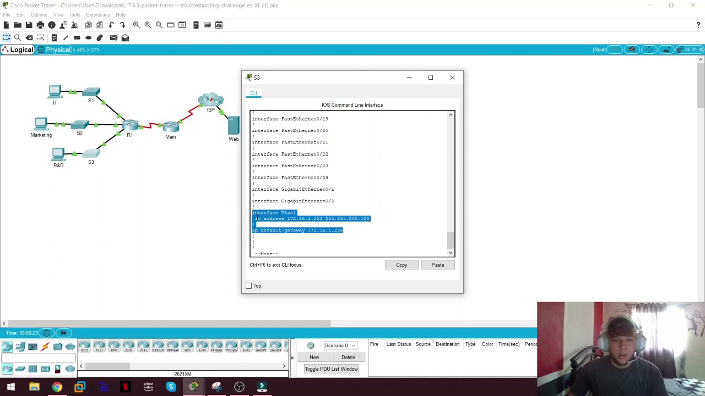
Task: Pick the 2911 router model
Action: tap(143, 346)
